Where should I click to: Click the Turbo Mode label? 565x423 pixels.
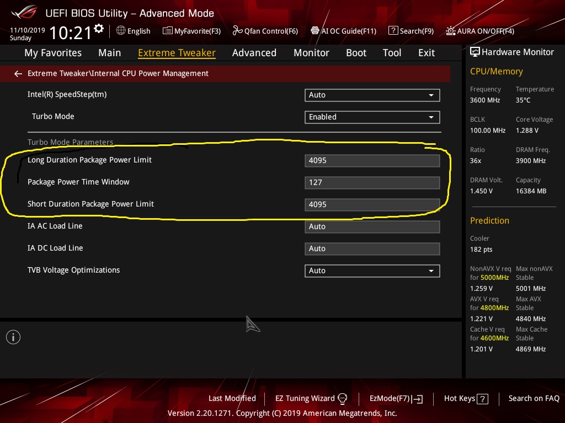coord(53,116)
